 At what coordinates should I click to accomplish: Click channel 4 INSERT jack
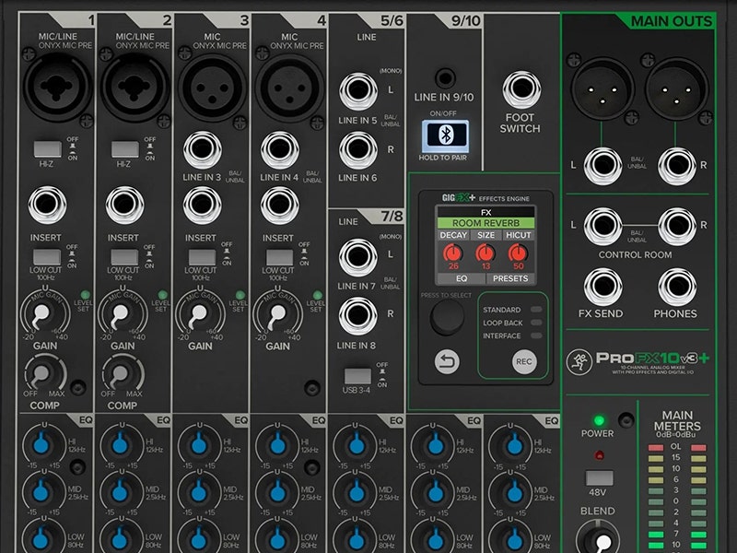[280, 205]
